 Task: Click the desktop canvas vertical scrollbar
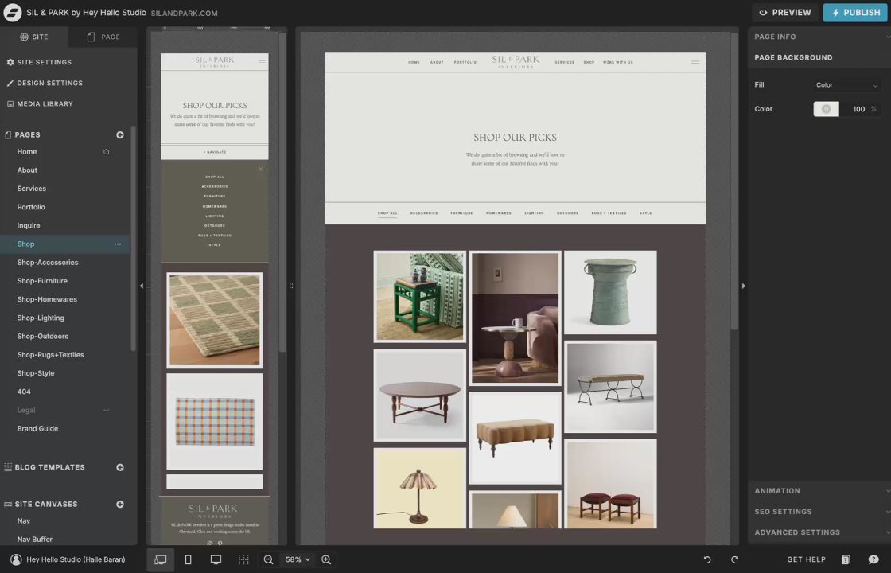coord(734,182)
